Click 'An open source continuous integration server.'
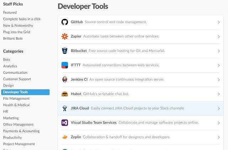 pos(127,79)
